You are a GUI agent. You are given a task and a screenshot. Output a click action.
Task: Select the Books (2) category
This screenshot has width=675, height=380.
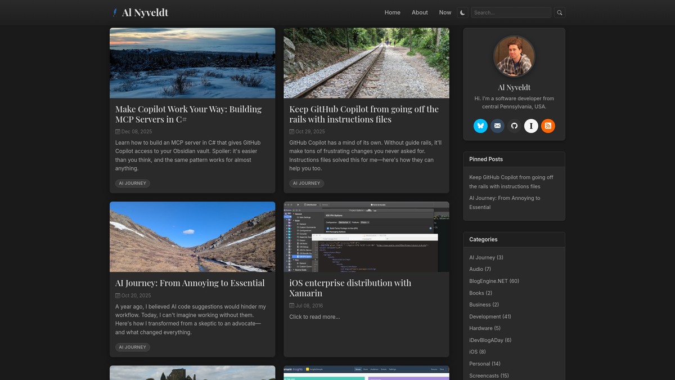point(480,293)
